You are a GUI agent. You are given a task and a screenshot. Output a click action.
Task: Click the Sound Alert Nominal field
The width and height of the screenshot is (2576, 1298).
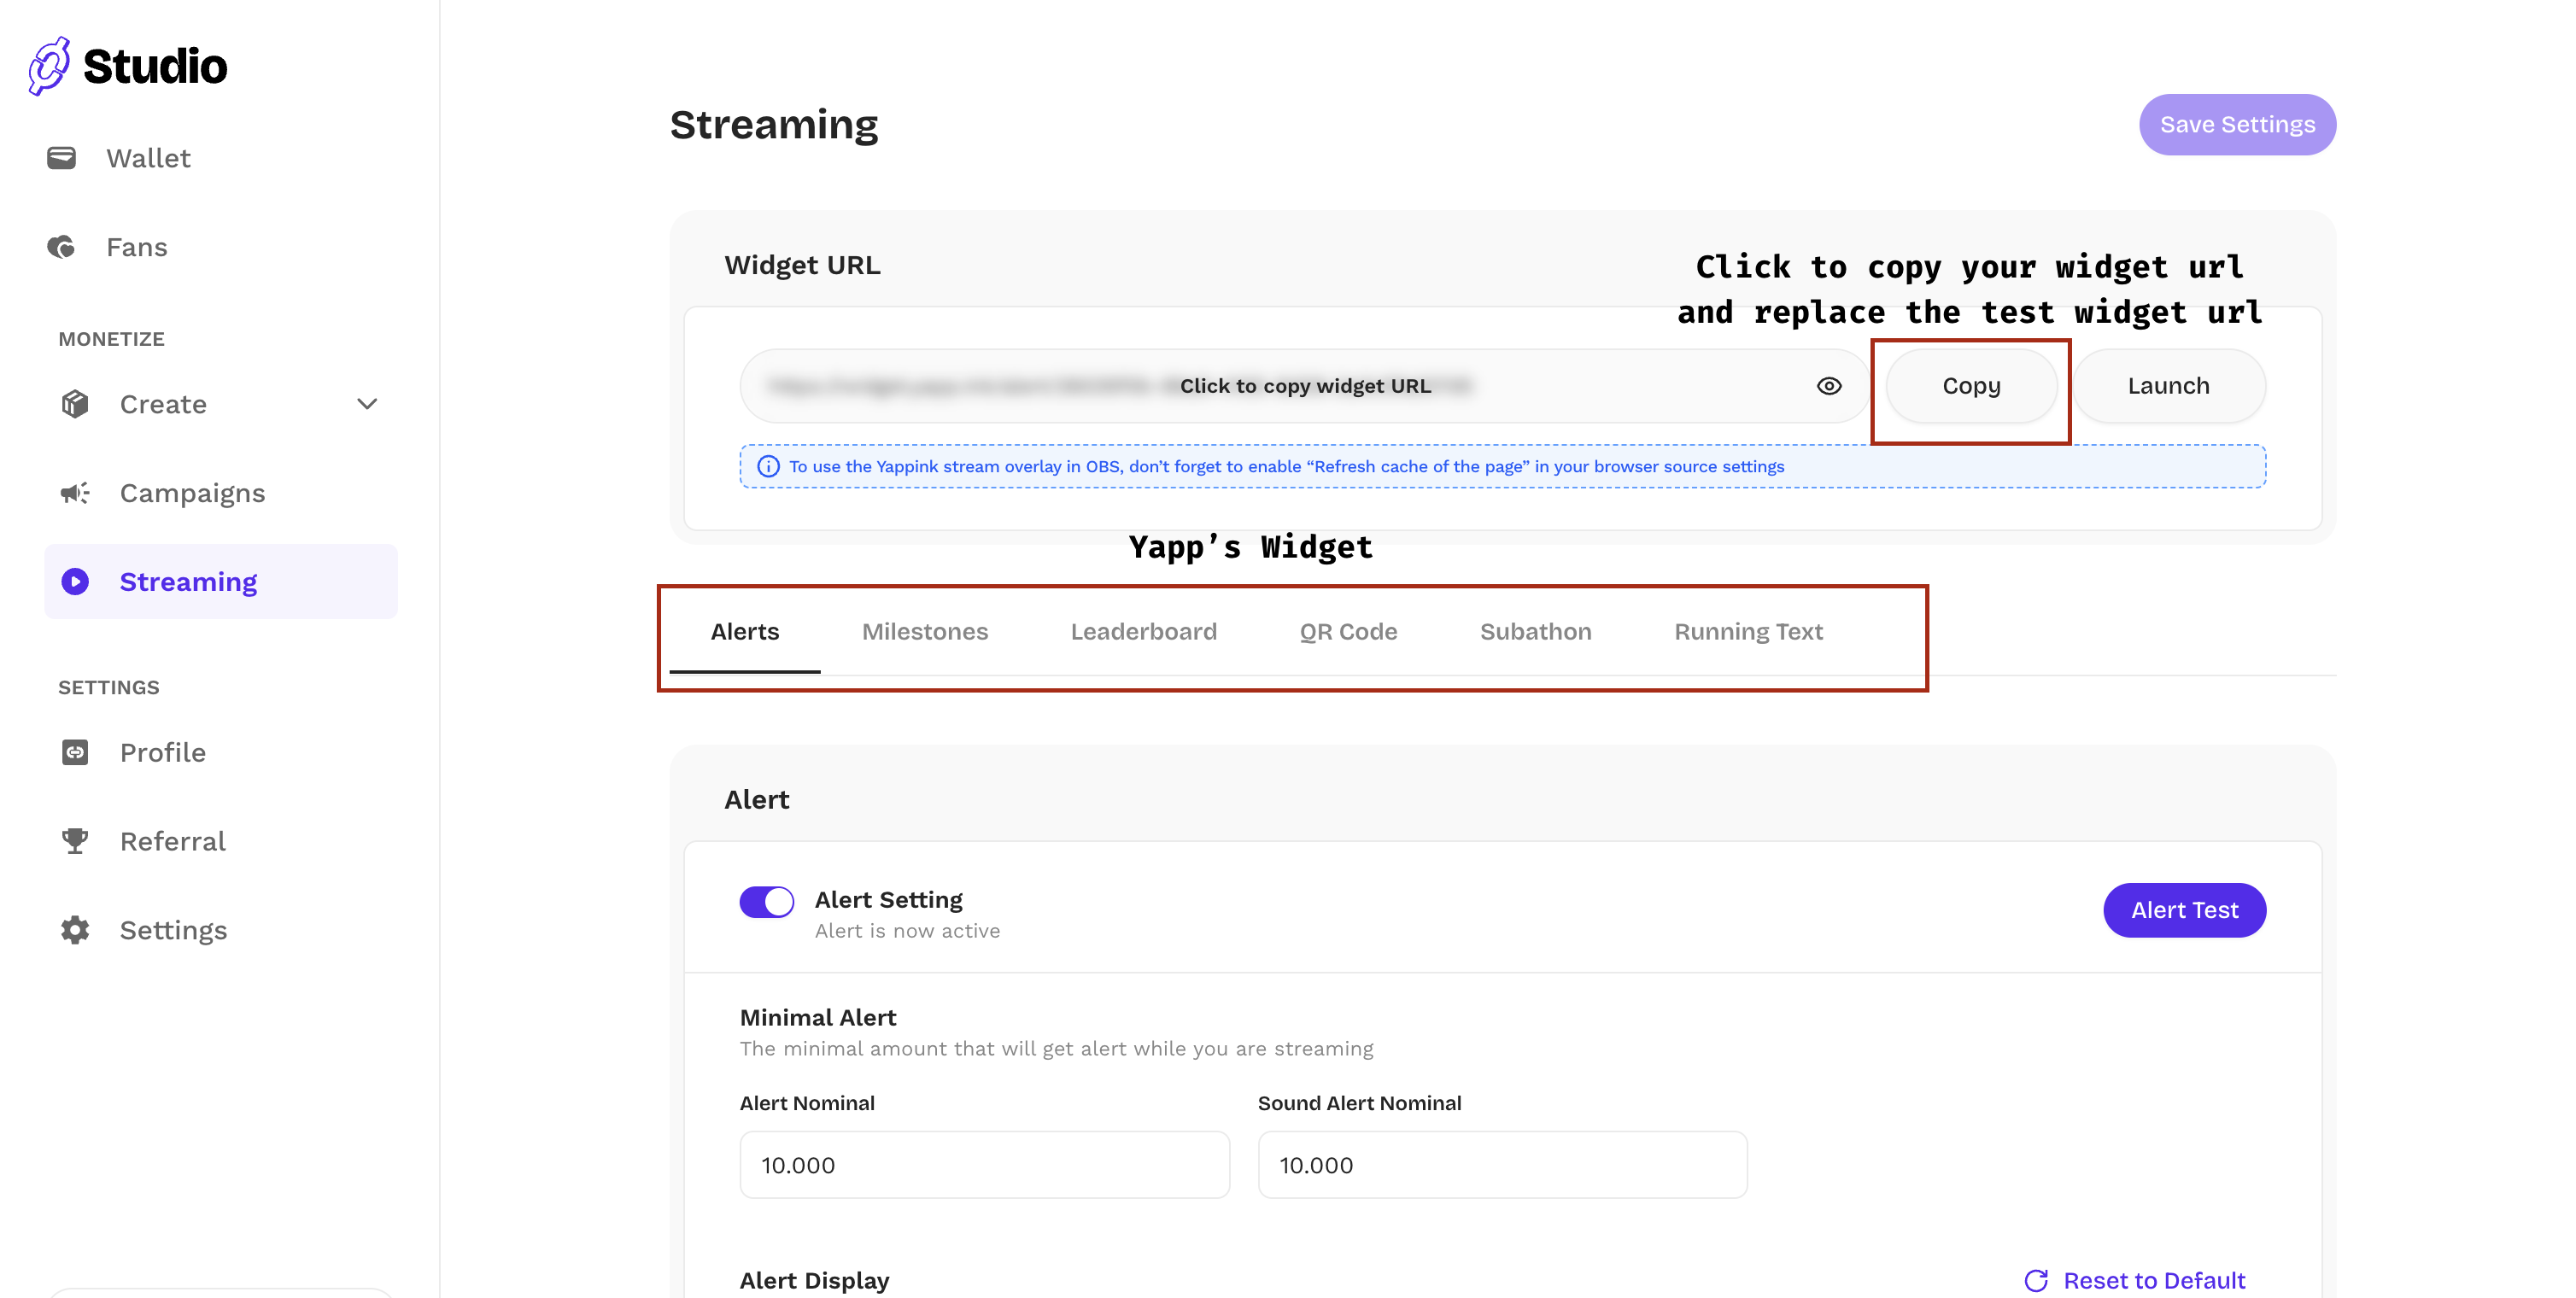tap(1502, 1165)
